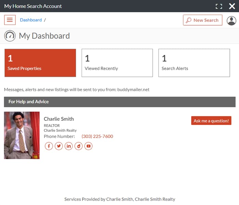This screenshot has width=239, height=205.
Task: Click the Services Provided by footer text
Action: (120, 199)
